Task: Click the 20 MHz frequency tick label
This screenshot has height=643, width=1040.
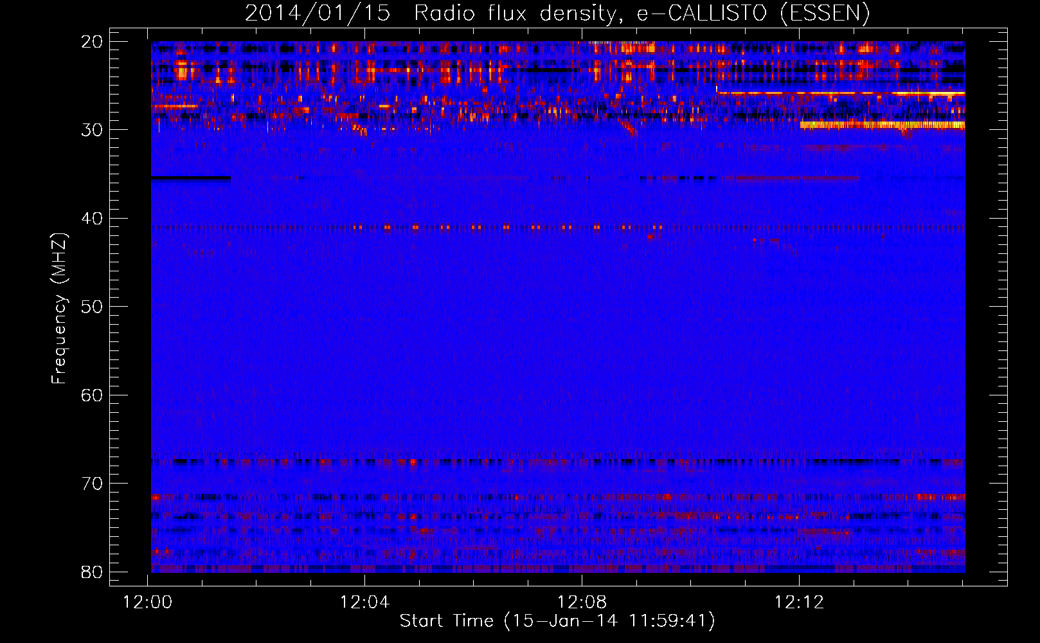Action: point(92,42)
